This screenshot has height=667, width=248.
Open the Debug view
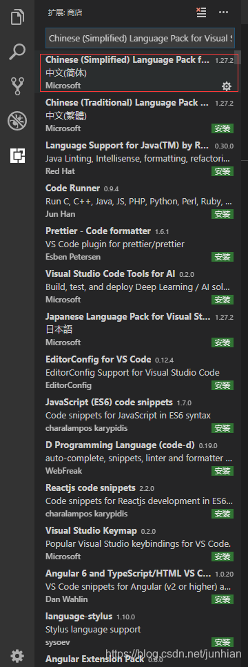(17, 122)
